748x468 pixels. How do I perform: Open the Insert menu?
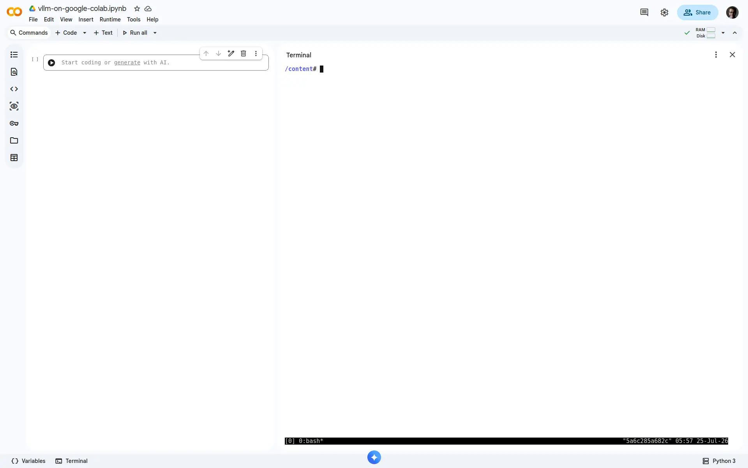point(86,19)
